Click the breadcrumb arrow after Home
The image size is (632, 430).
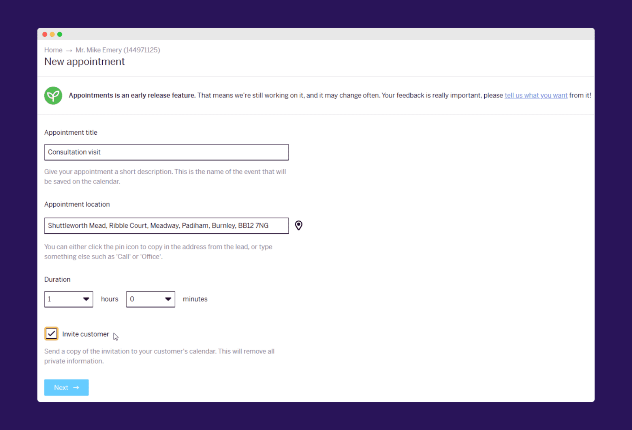pyautogui.click(x=69, y=50)
